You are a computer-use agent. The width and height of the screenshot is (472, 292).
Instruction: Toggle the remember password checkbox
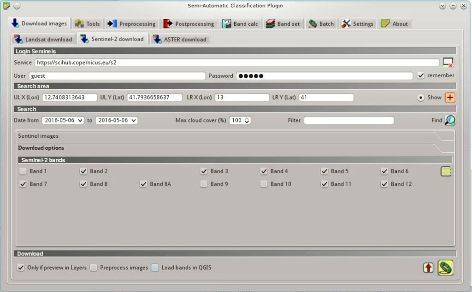(421, 76)
